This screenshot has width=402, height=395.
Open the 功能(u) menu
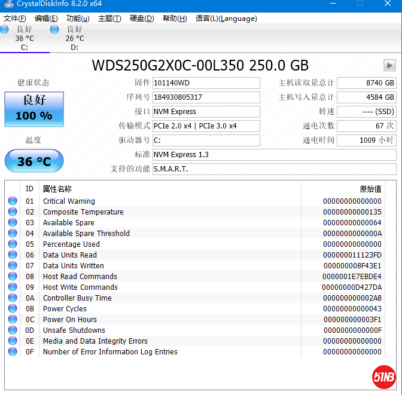78,19
